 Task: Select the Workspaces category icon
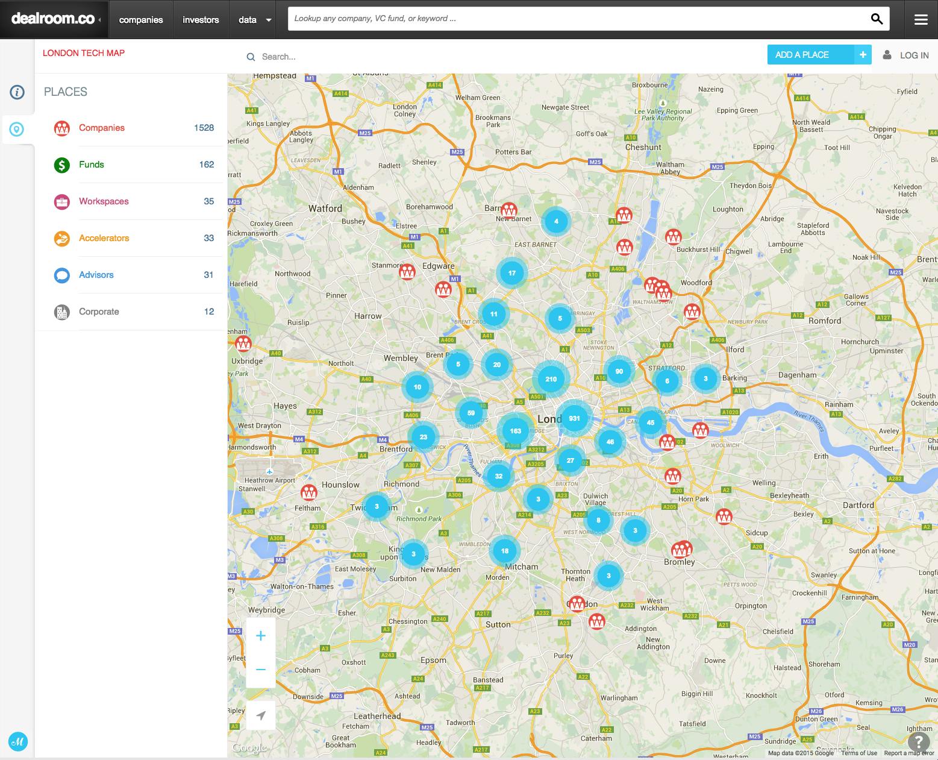click(62, 201)
